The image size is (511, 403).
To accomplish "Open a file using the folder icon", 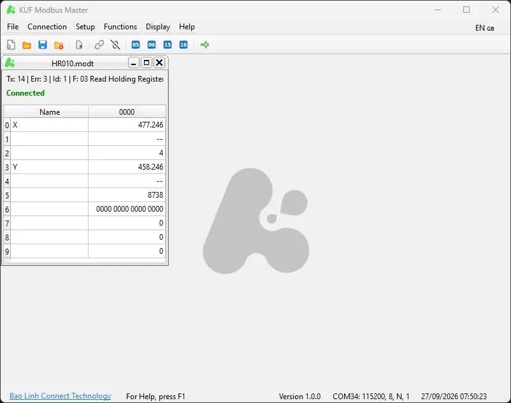I will pyautogui.click(x=27, y=45).
